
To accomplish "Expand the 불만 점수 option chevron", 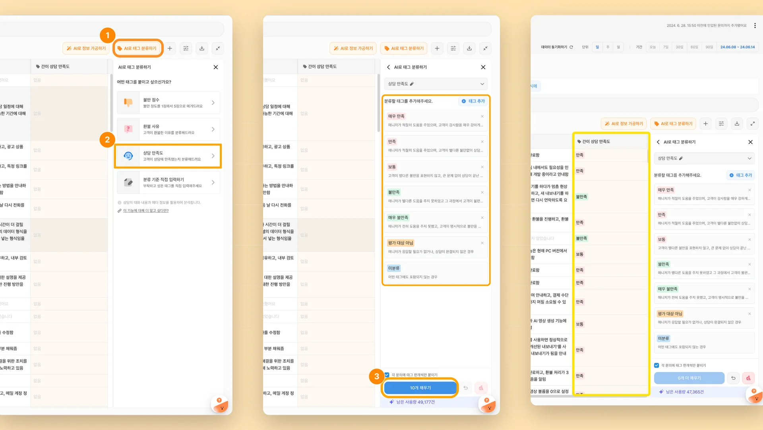I will 213,103.
